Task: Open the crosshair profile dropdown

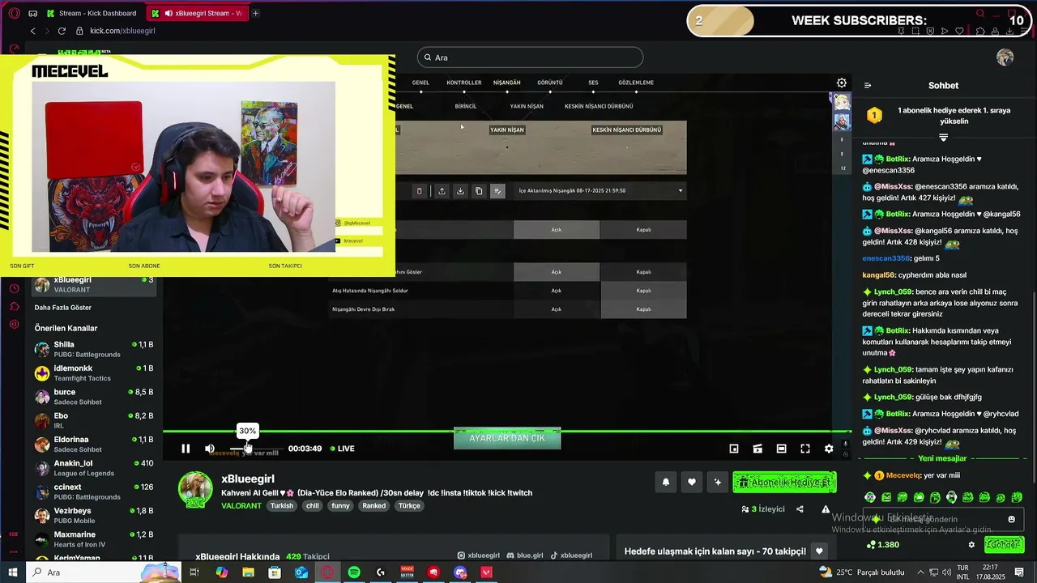Action: pyautogui.click(x=601, y=191)
